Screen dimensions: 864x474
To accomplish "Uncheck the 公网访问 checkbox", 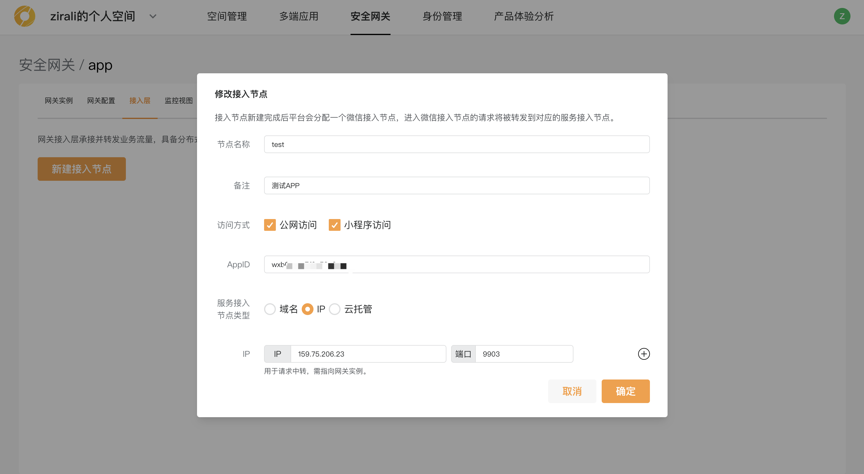I will (x=270, y=225).
